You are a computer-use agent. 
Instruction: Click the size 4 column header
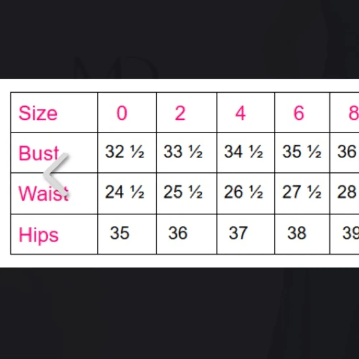[240, 113]
